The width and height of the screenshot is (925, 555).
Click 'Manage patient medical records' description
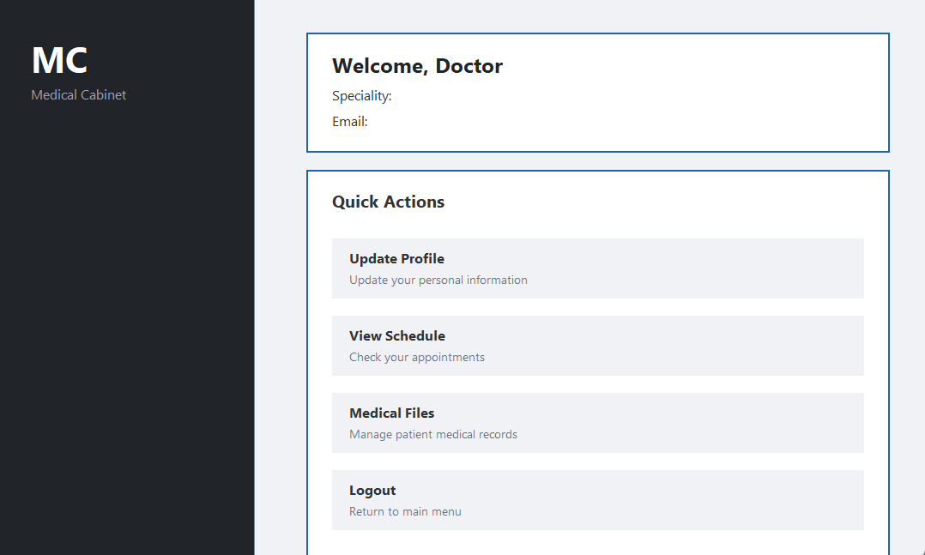pyautogui.click(x=433, y=435)
